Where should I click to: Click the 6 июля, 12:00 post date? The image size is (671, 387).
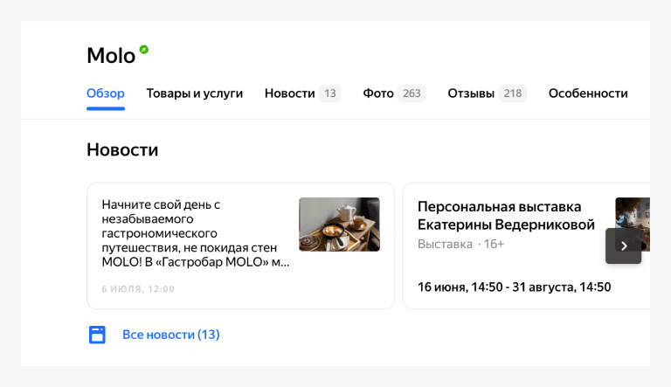tap(138, 289)
